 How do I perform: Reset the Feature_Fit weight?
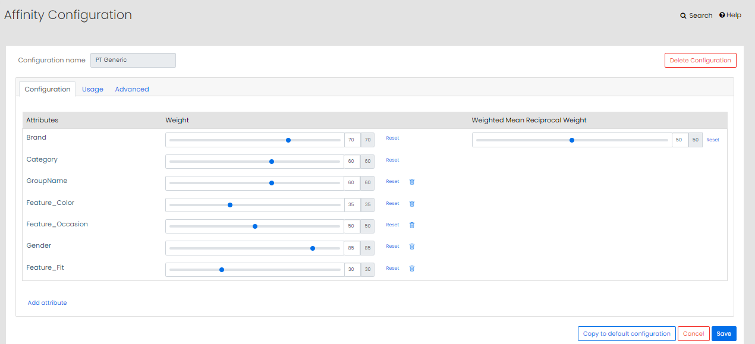tap(392, 269)
